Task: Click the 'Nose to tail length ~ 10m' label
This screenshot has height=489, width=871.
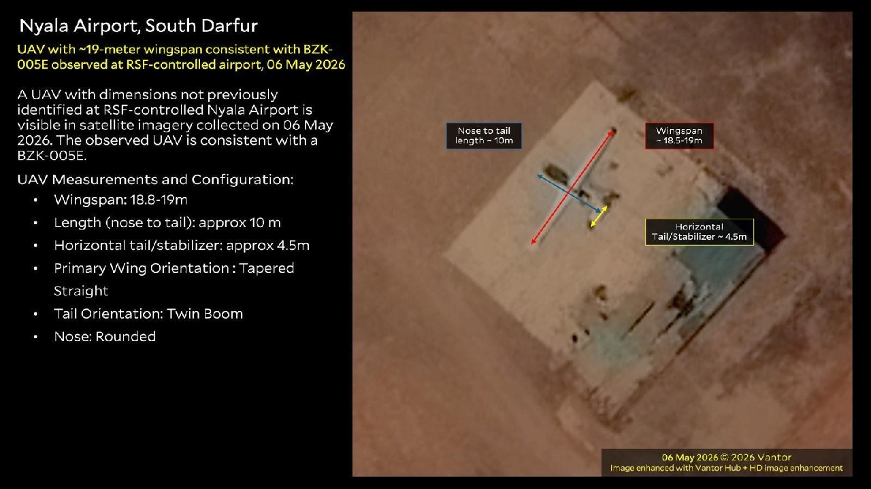Action: pyautogui.click(x=484, y=136)
